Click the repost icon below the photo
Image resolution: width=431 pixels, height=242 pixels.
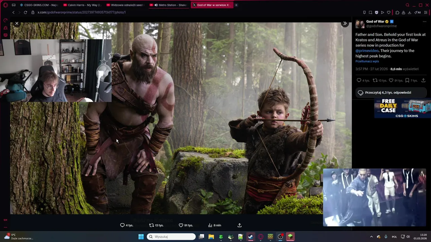coord(151,225)
